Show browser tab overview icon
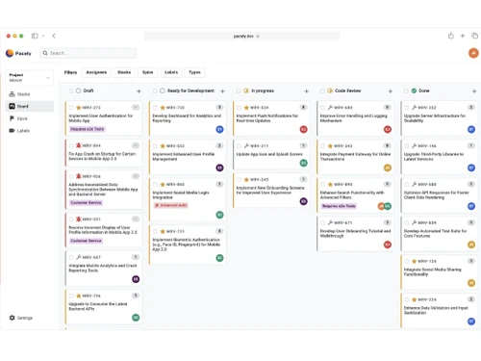Viewport: 481px width, 361px height. pos(474,36)
